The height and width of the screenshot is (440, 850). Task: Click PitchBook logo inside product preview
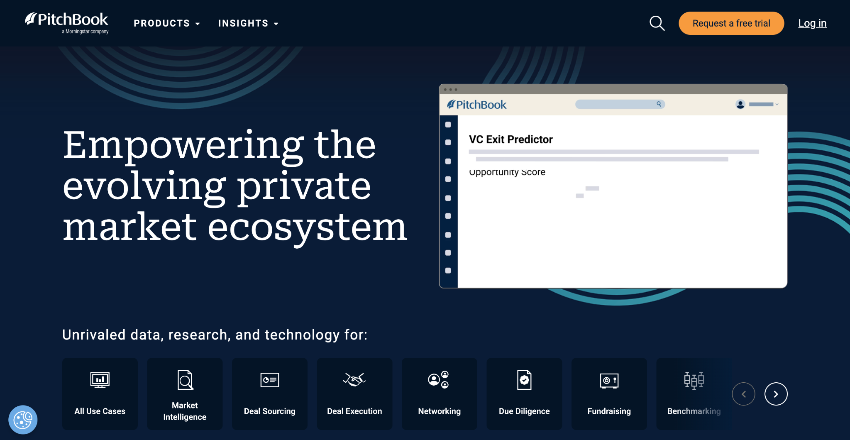click(x=477, y=105)
